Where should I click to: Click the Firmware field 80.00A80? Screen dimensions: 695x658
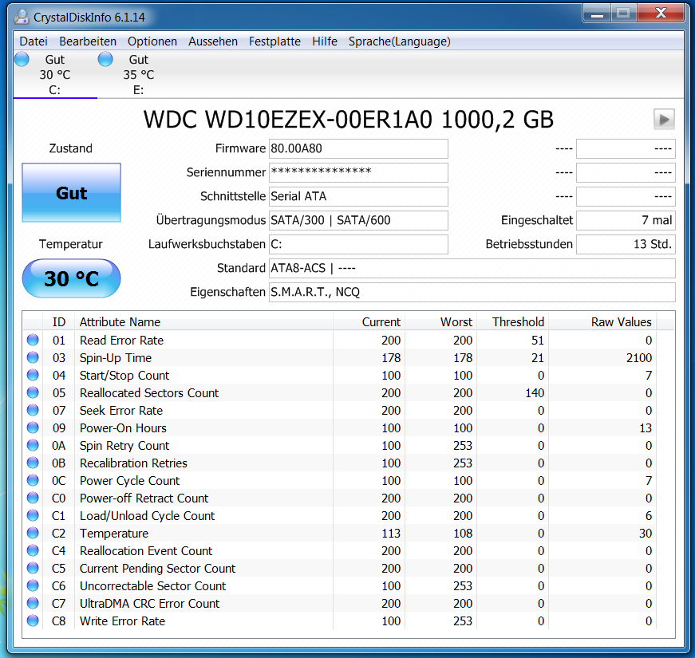click(358, 148)
